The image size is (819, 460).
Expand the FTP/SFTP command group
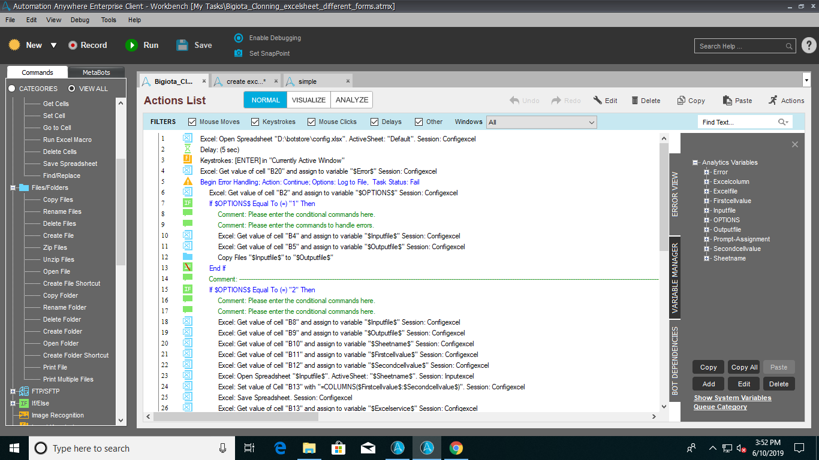point(13,391)
